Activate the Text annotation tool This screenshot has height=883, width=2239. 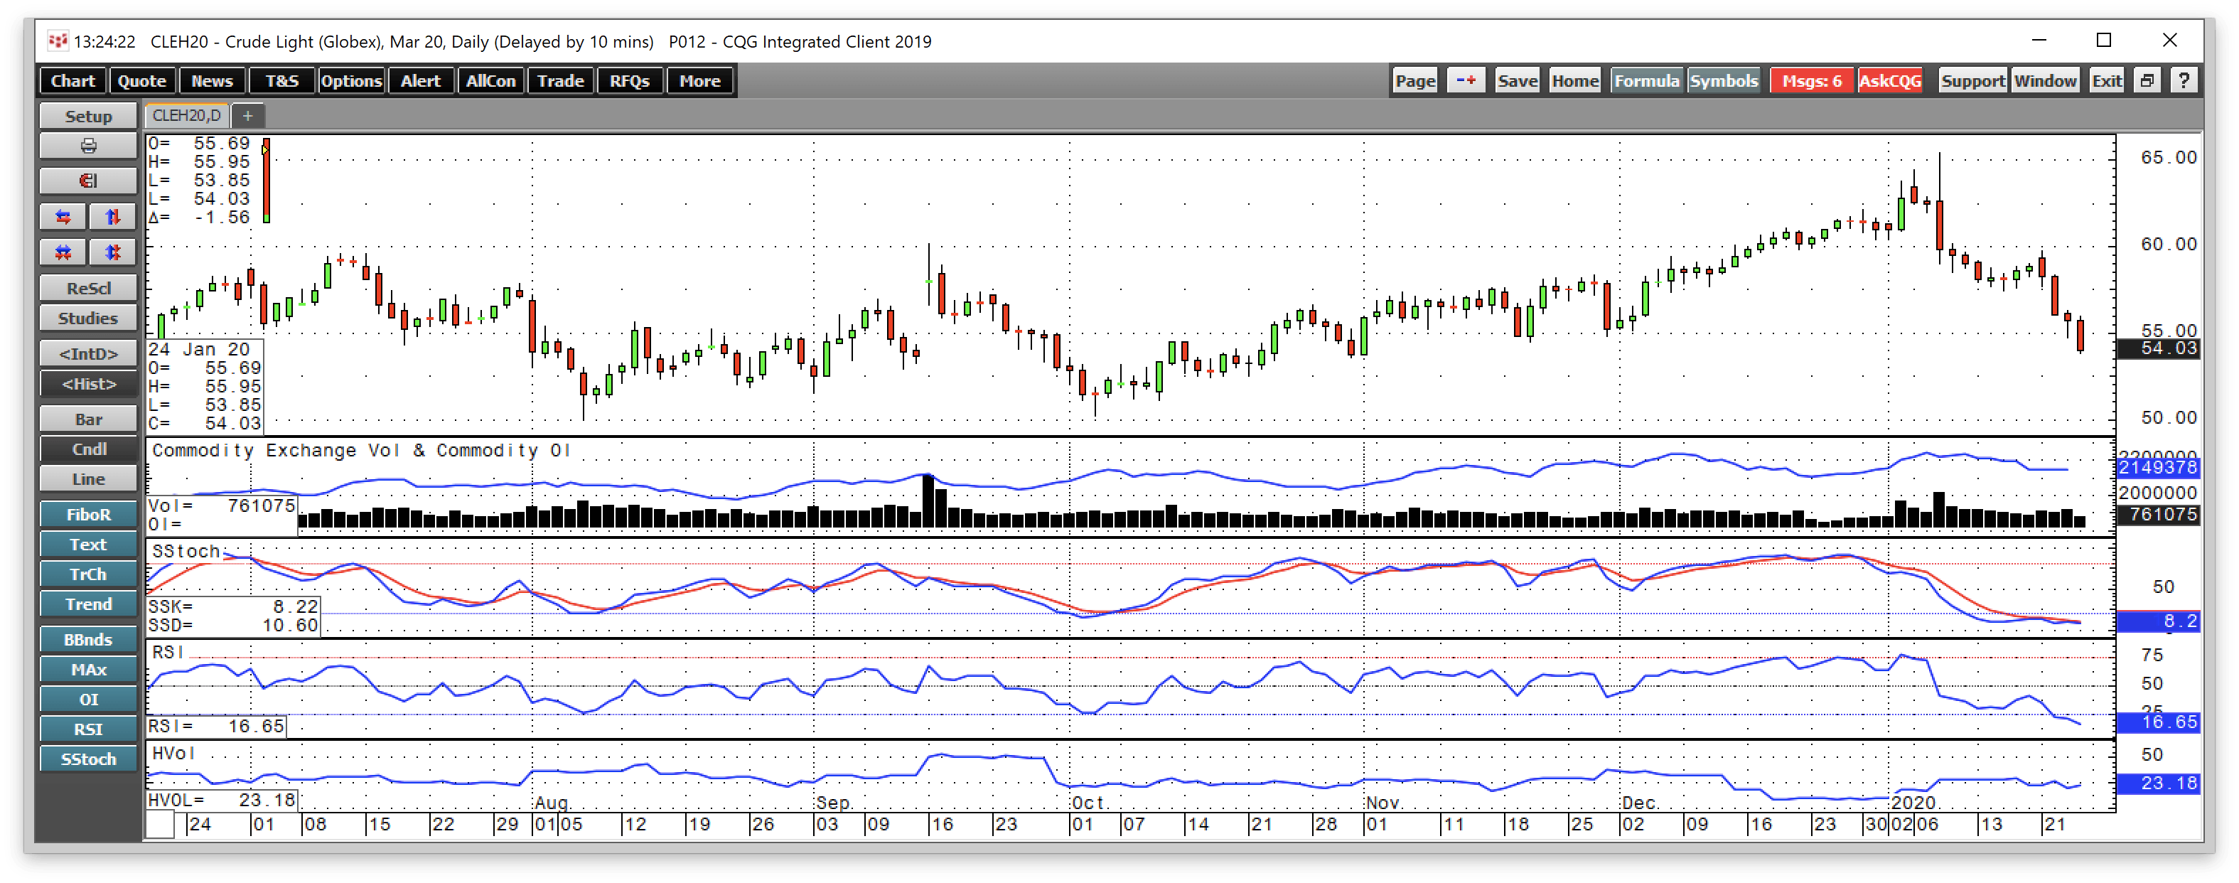click(88, 544)
